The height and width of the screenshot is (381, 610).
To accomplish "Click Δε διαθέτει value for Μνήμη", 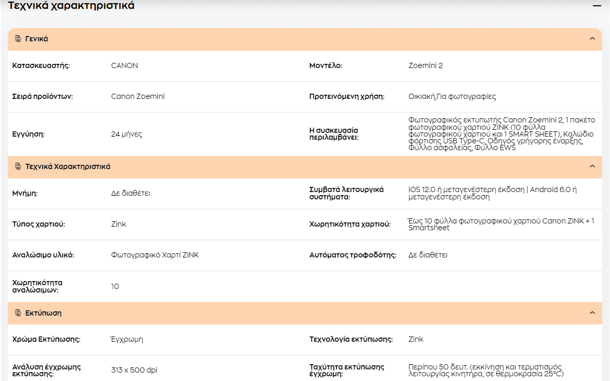I will (130, 193).
